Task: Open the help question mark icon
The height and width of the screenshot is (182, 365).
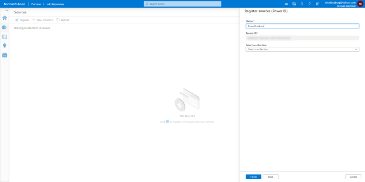Action: click(x=310, y=4)
